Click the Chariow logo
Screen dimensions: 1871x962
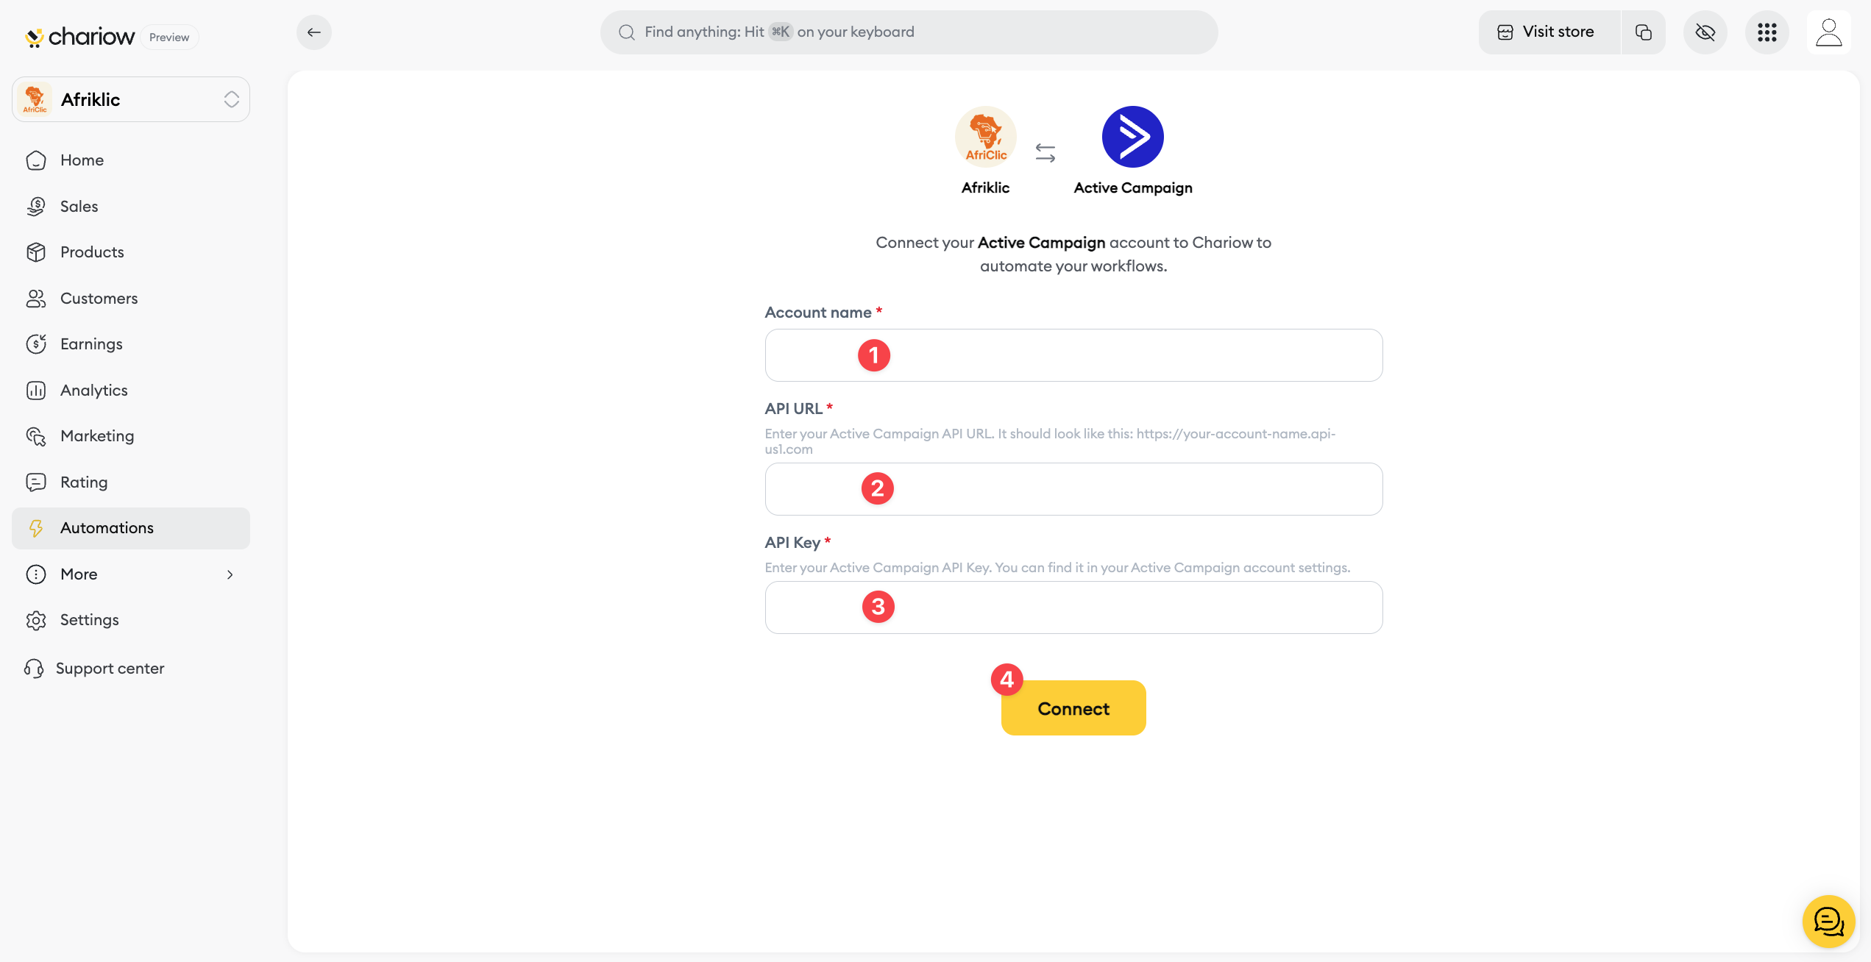[79, 37]
